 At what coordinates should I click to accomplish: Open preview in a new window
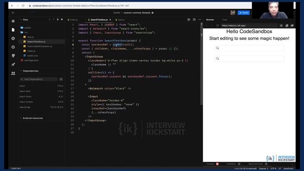[x=292, y=26]
